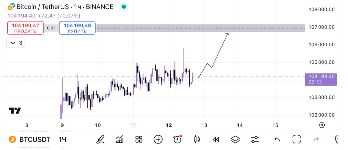The width and height of the screenshot is (348, 150).
Task: Click the red sell button ПРОДАТЬ
Action: coord(25,28)
